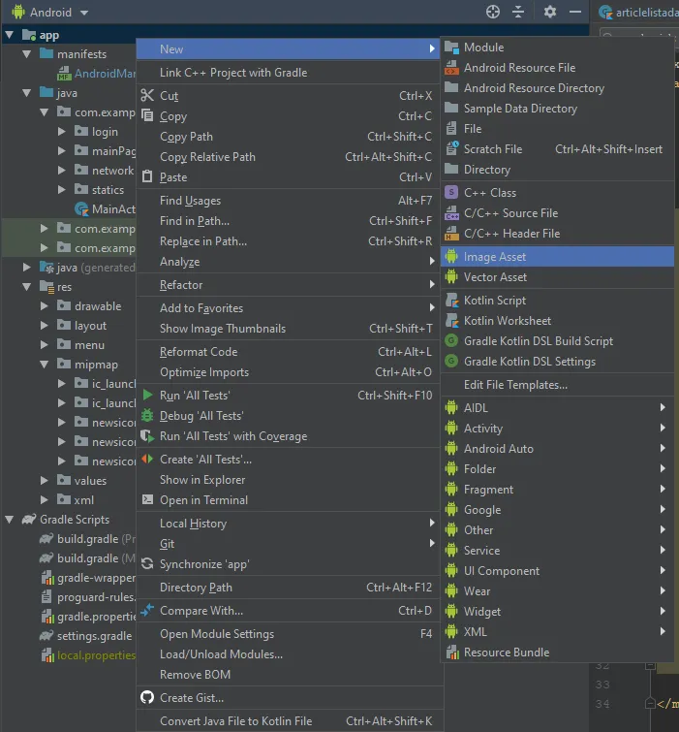Click the locate-in-project target icon

[492, 12]
